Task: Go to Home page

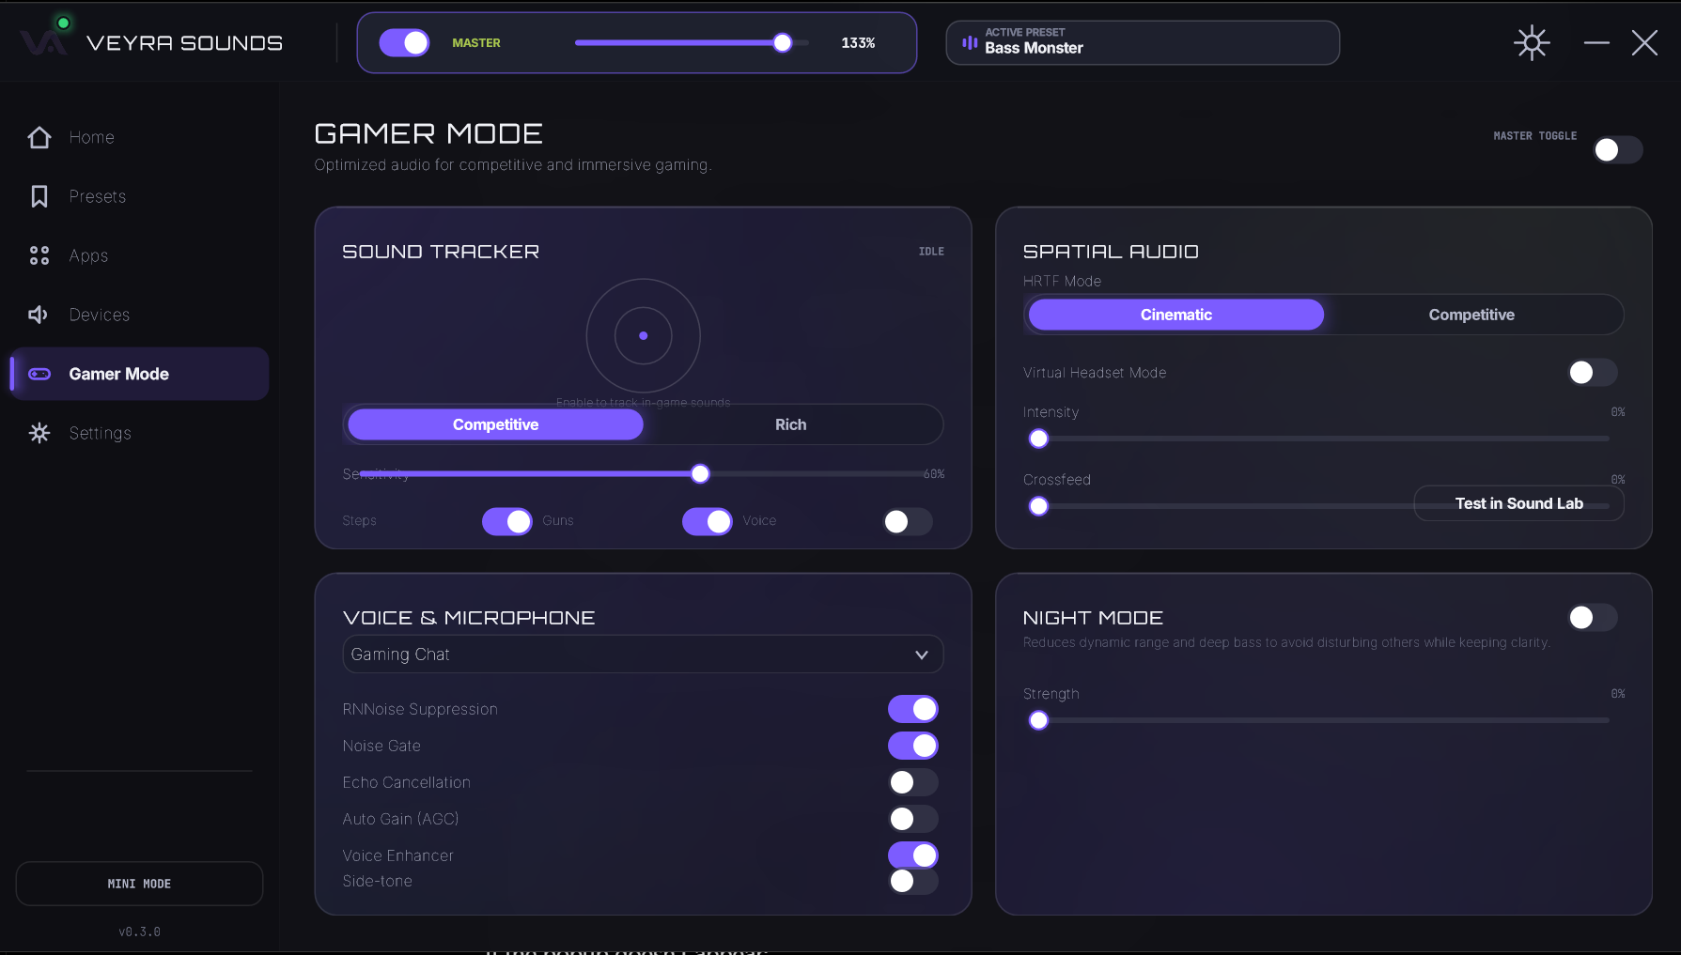Action: [x=140, y=137]
